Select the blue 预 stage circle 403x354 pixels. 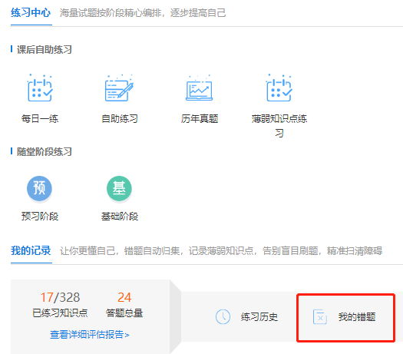[x=39, y=188]
